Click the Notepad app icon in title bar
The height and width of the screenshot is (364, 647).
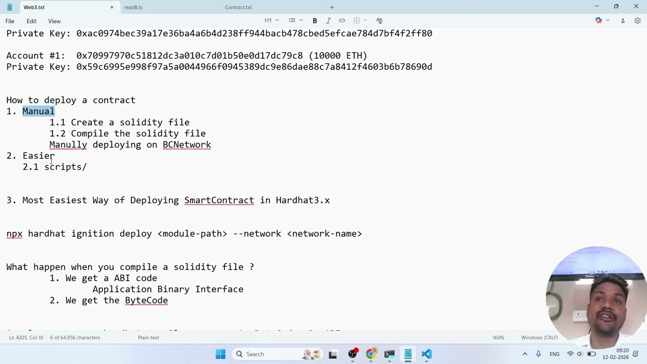(x=9, y=7)
